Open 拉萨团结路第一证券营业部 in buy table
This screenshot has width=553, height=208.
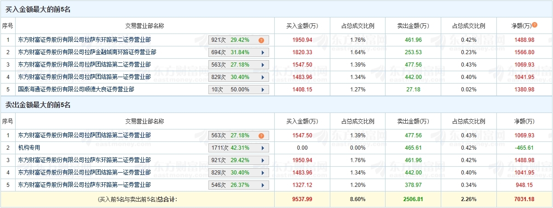tap(84, 77)
